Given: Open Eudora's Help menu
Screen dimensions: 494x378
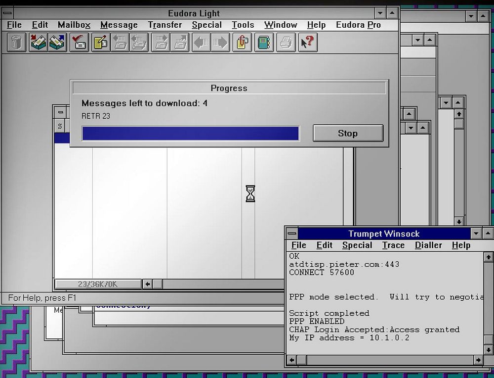Looking at the screenshot, I should pos(316,25).
